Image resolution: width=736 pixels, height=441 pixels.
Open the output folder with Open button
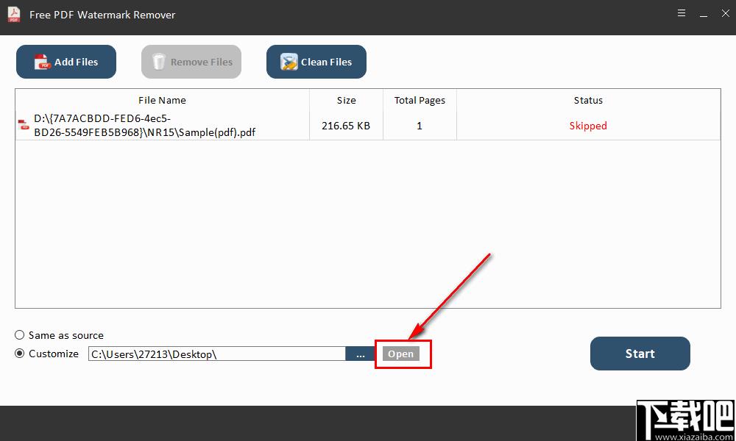click(401, 354)
